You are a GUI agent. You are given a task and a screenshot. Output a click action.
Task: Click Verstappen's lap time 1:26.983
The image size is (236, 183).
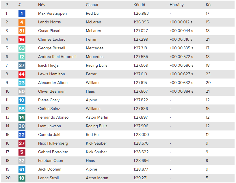tap(141, 14)
